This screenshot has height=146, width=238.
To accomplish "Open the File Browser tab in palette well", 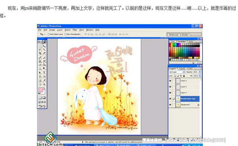I will click(x=174, y=35).
